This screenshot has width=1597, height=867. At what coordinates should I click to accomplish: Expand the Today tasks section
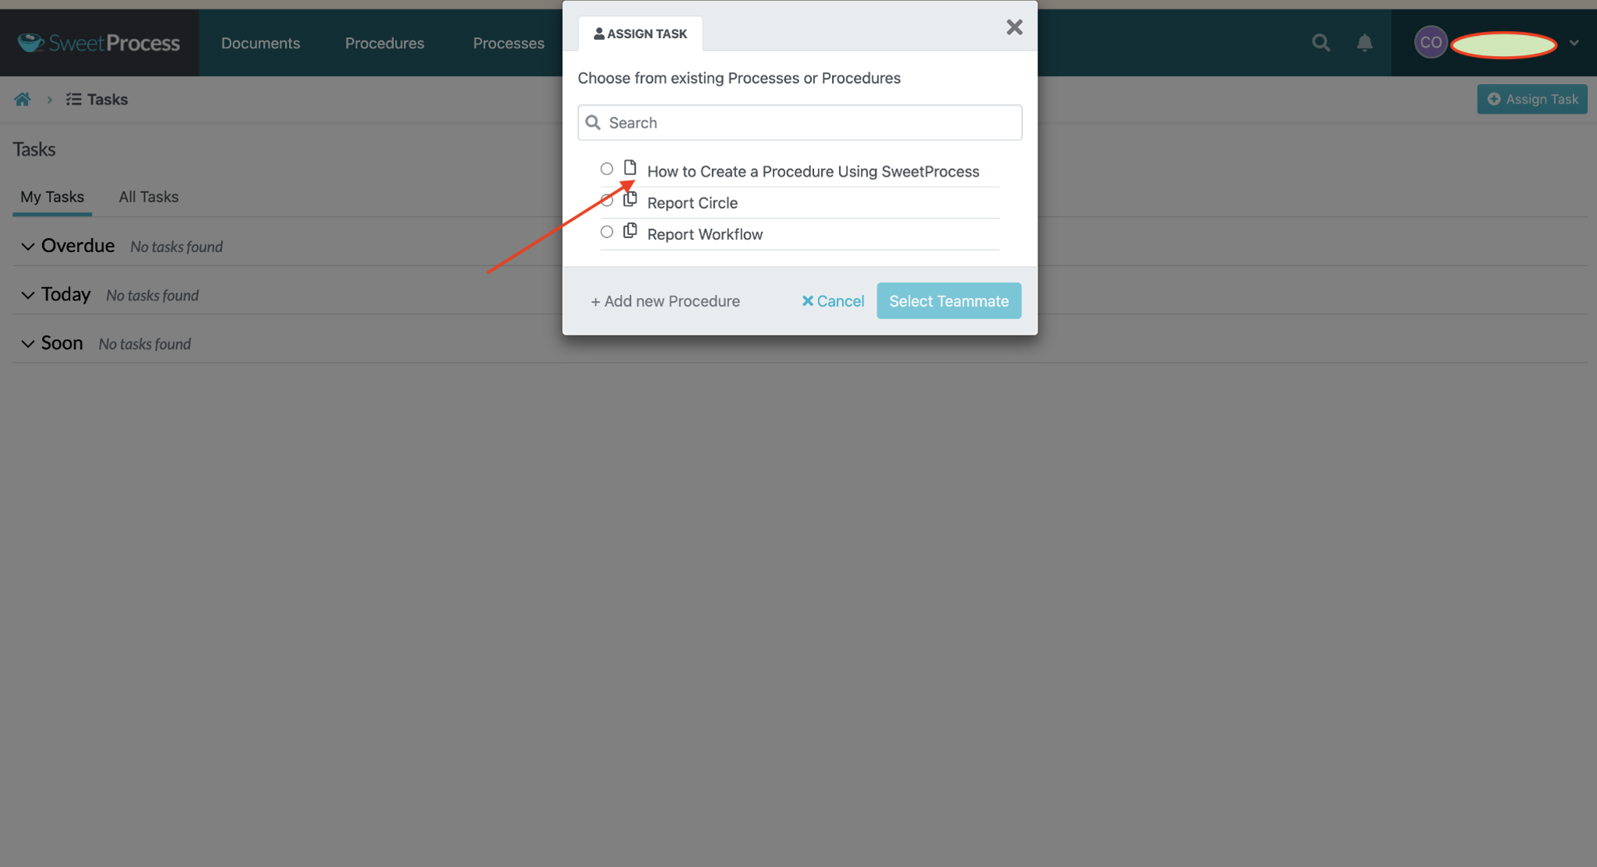click(29, 292)
